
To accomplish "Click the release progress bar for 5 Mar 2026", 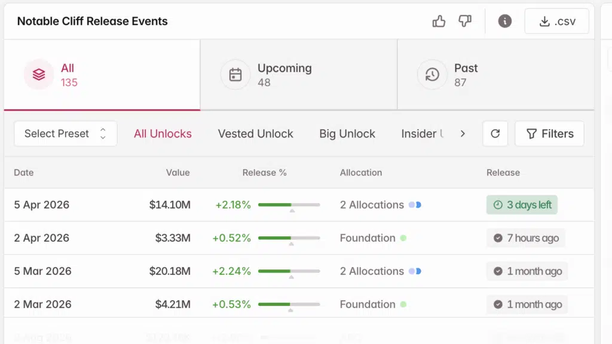I will pyautogui.click(x=289, y=271).
